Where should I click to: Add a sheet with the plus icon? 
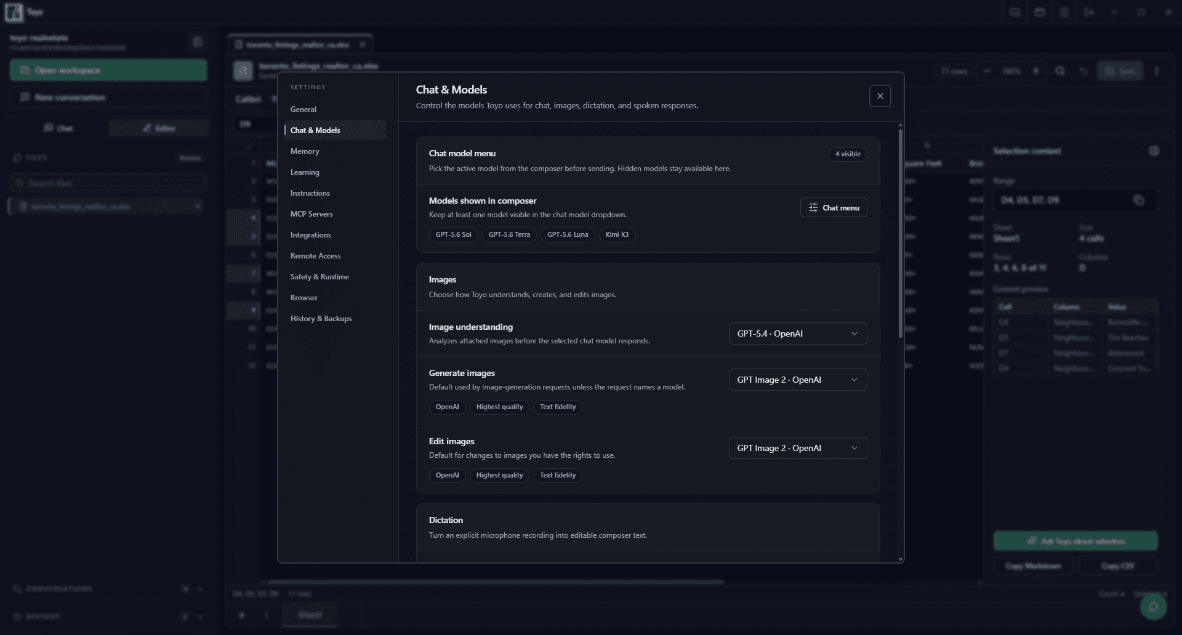click(x=242, y=615)
